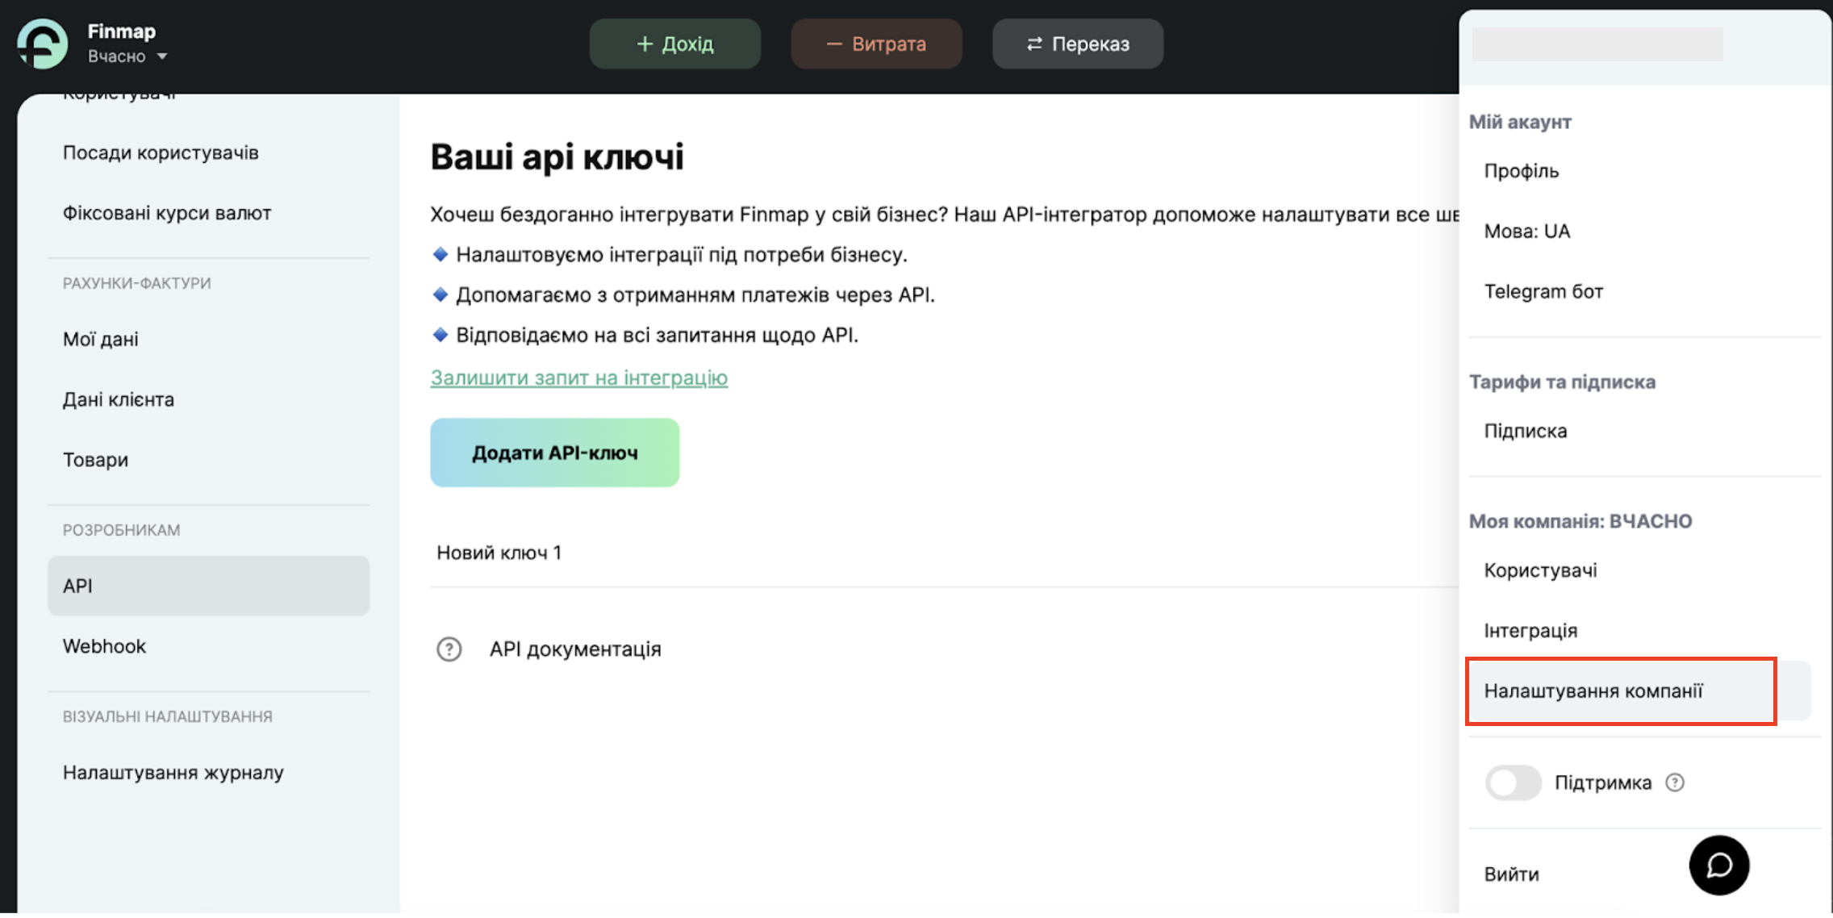Select Налаштування журналу sidebar item
1833x918 pixels.
(173, 773)
